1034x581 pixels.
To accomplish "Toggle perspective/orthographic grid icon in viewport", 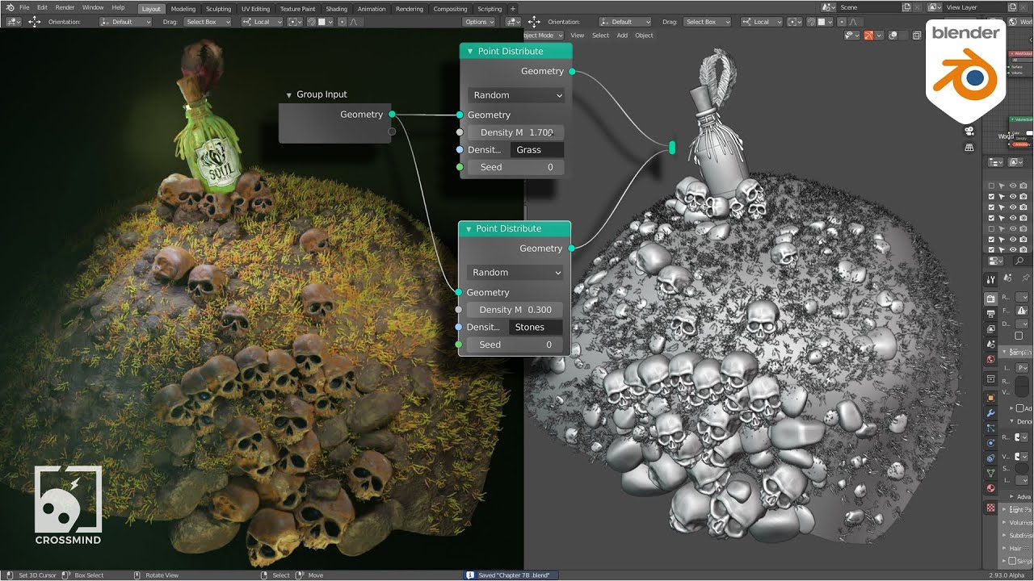I will (969, 148).
